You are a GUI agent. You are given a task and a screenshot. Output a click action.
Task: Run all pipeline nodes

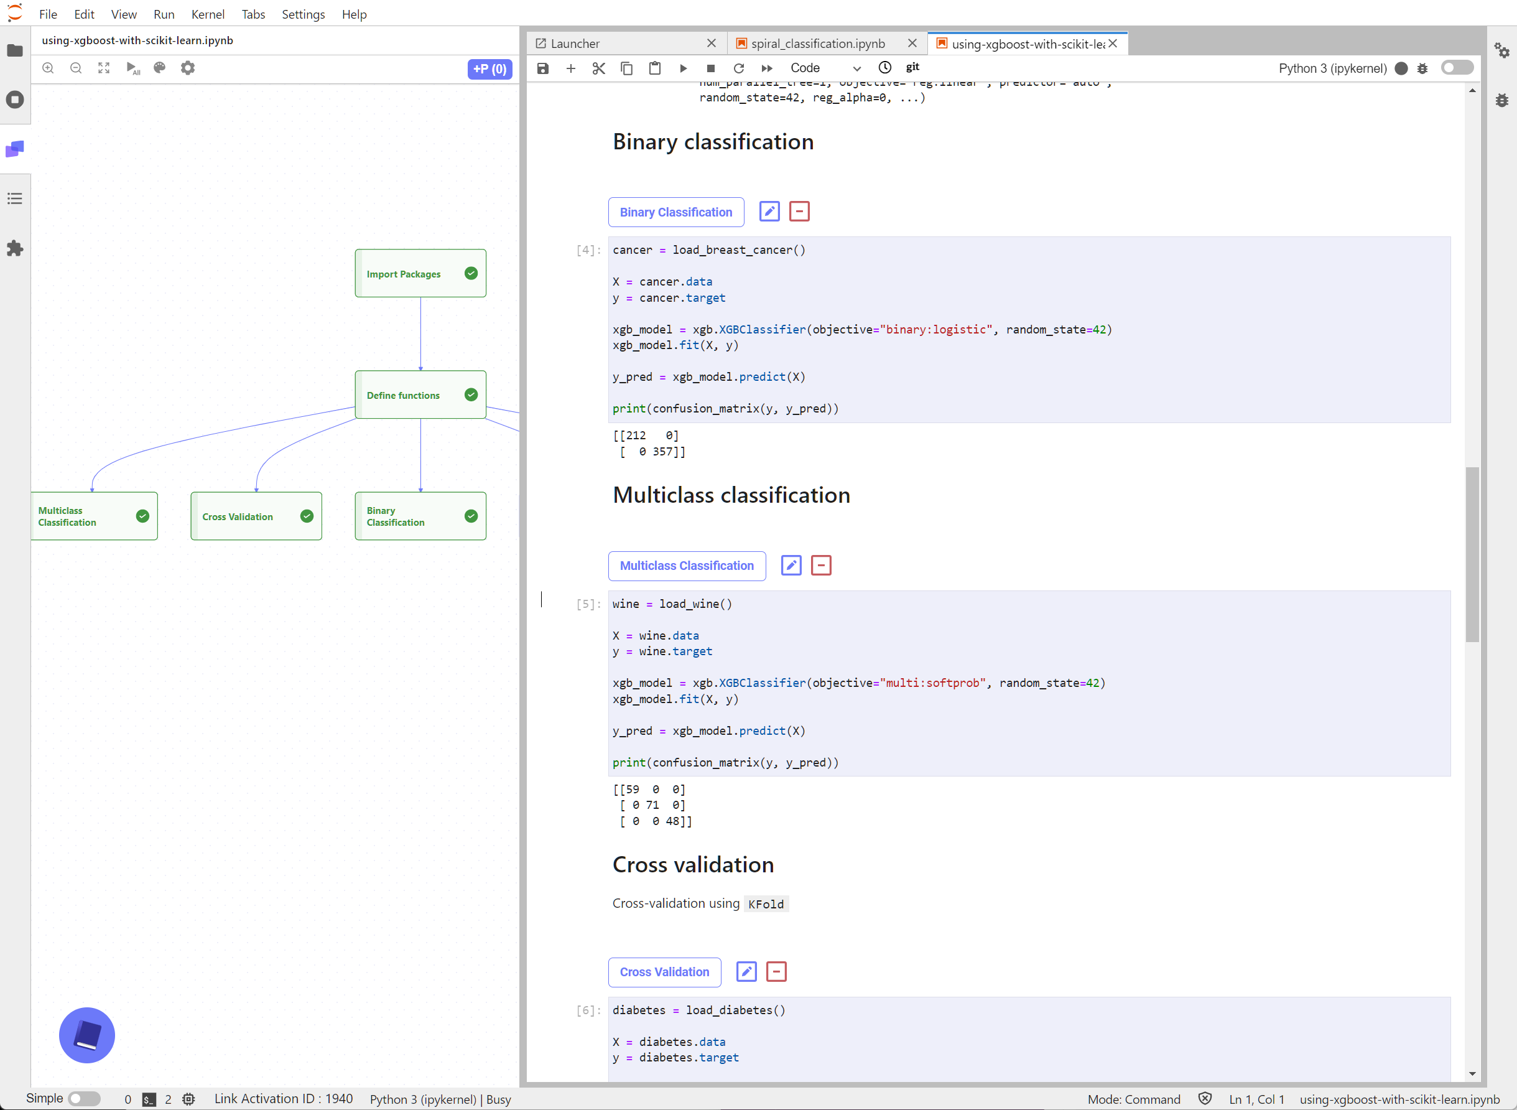coord(132,68)
